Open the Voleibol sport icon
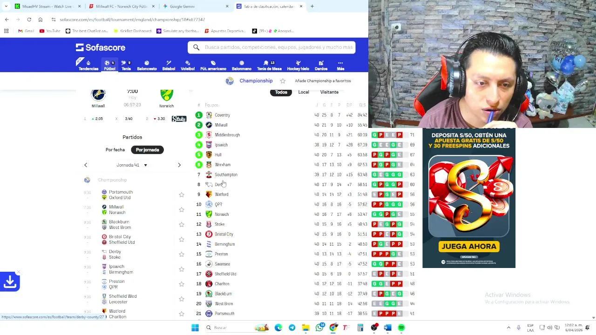596x335 pixels. [188, 66]
